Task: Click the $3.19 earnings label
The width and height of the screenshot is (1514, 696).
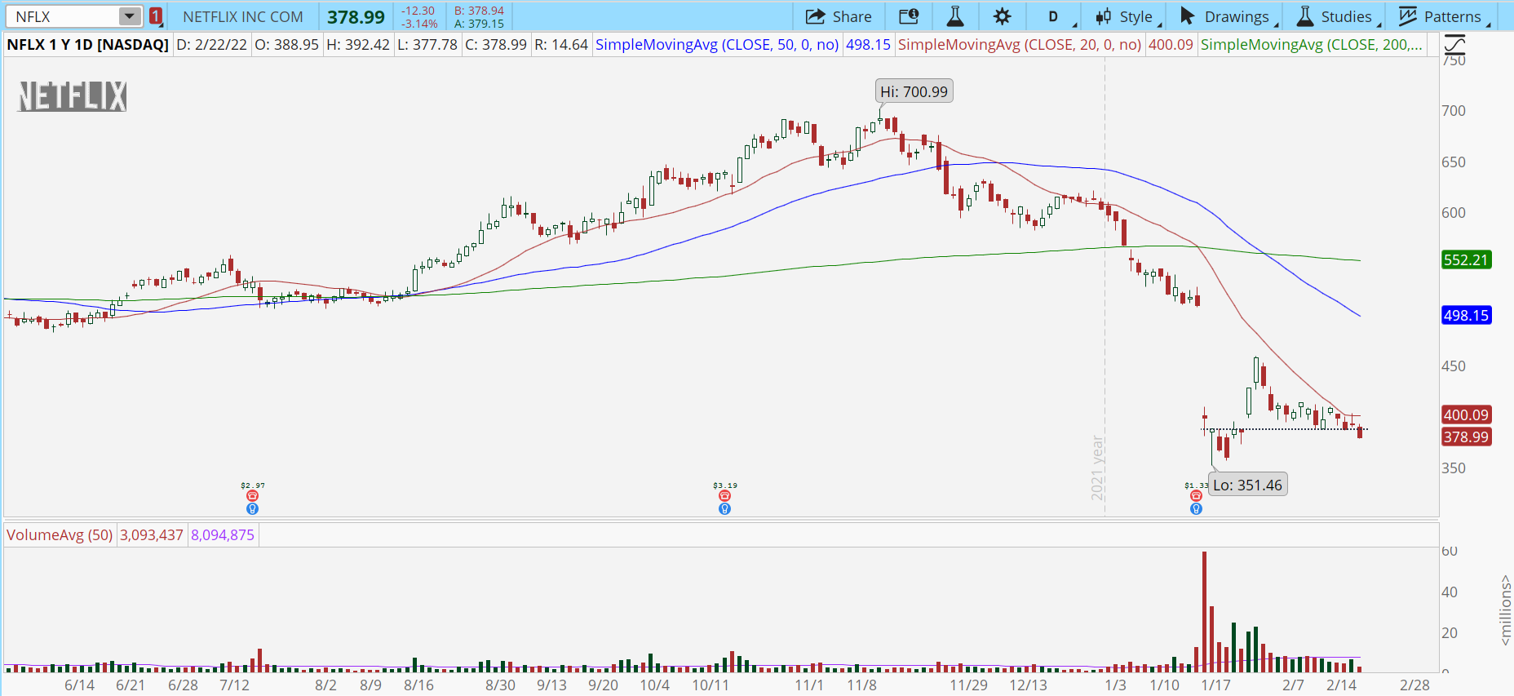Action: click(x=725, y=485)
